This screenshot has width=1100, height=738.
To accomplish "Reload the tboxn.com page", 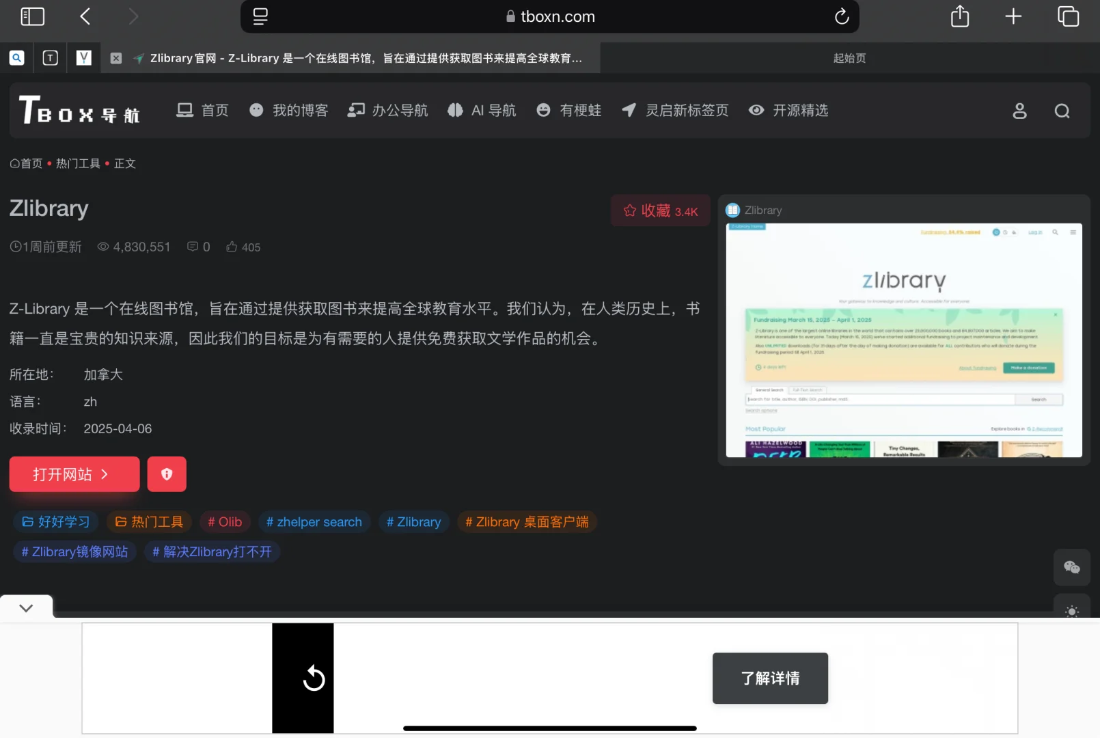I will coord(842,16).
